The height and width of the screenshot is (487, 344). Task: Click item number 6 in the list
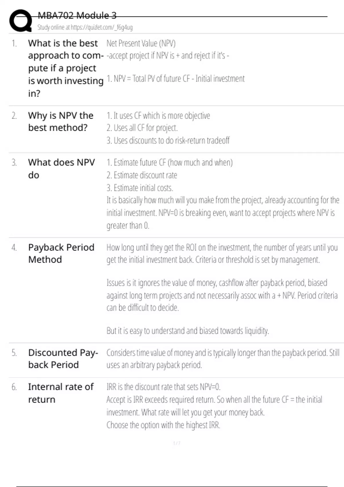(x=14, y=387)
